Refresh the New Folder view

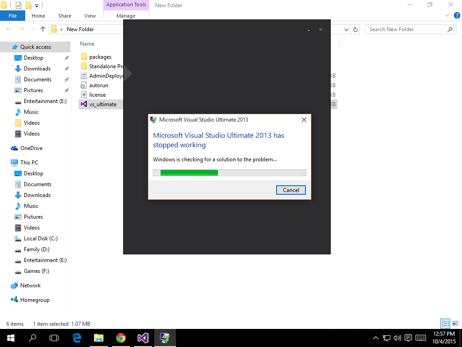(x=356, y=29)
